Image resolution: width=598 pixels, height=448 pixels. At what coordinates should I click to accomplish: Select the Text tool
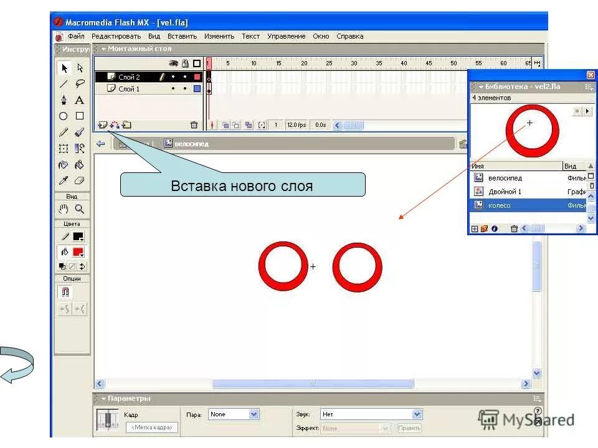tap(79, 100)
